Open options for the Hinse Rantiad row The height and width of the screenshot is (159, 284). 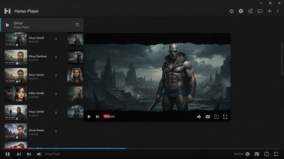pos(56,57)
